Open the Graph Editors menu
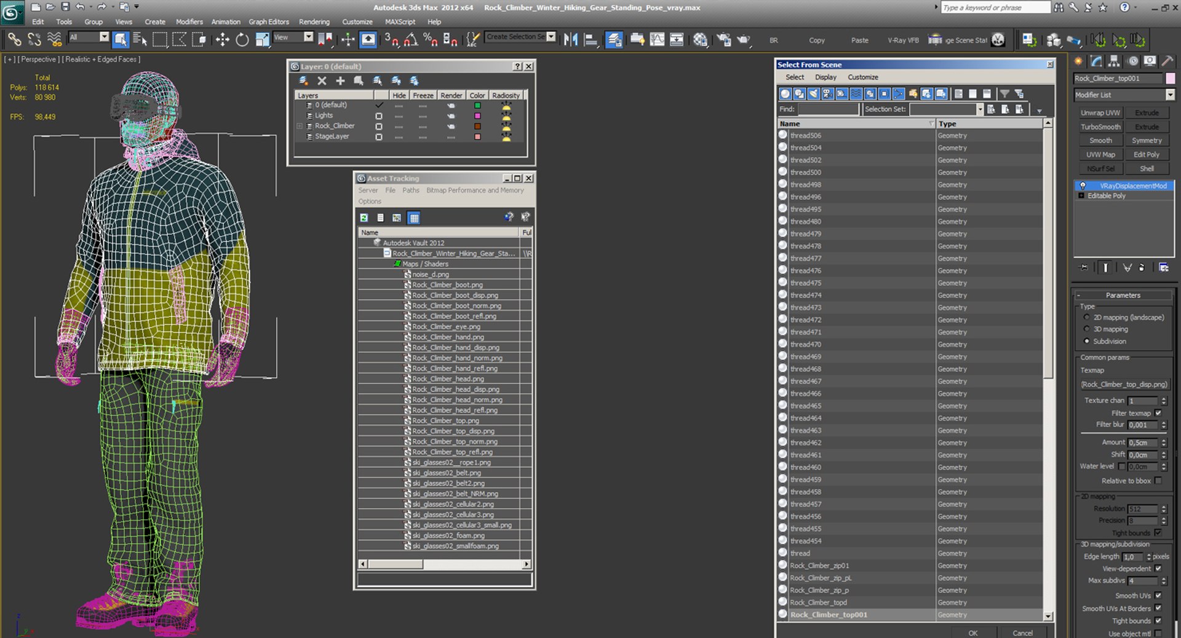The image size is (1181, 638). click(x=269, y=22)
